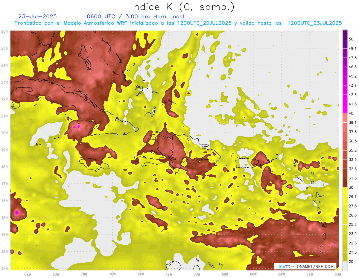Click the "22N" latitude label

pyautogui.click(x=4, y=99)
